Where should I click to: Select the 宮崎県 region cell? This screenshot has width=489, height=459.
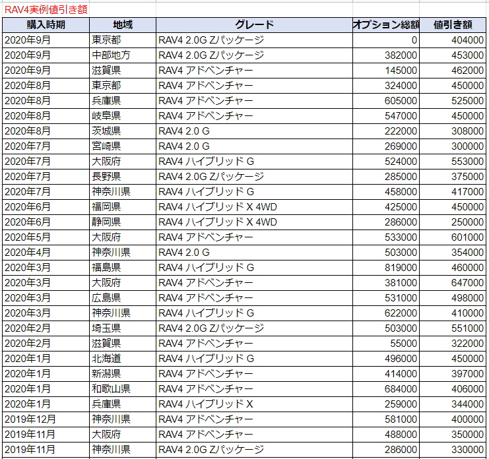pos(123,146)
